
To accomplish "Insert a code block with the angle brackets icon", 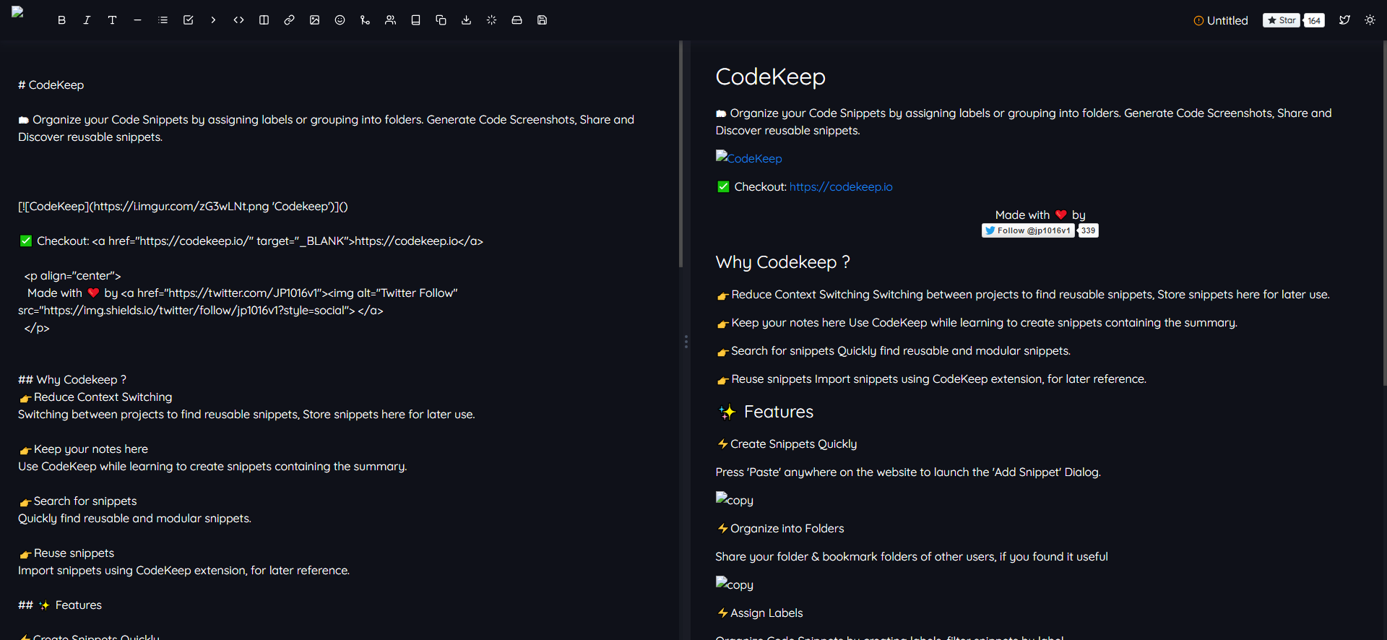I will 238,20.
